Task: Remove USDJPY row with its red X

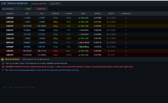Action: [126, 26]
